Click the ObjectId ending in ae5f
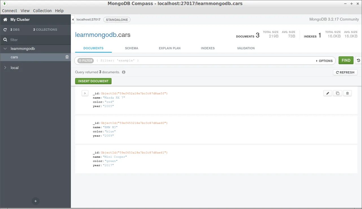The image size is (362, 209). 134,94
